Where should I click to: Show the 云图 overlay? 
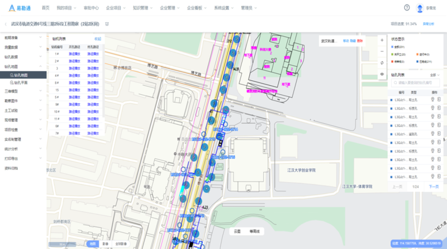[237, 231]
